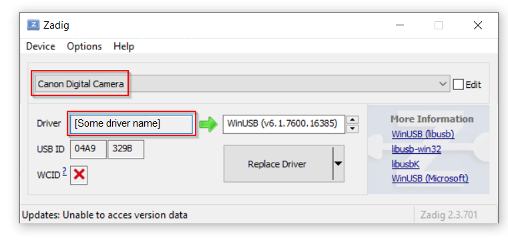The width and height of the screenshot is (508, 246).
Task: Expand the Replace Driver split-button arrow
Action: coord(338,164)
